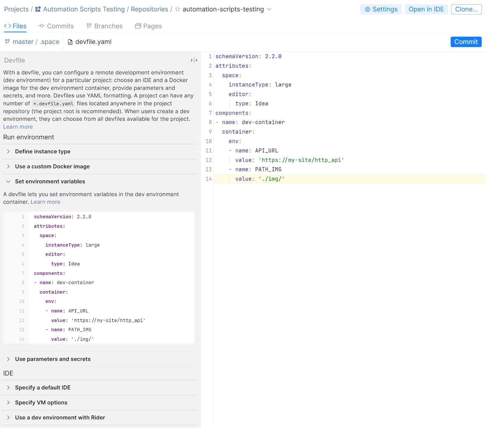The height and width of the screenshot is (428, 486).
Task: Expand Use parameters and secrets section
Action: tap(99, 359)
